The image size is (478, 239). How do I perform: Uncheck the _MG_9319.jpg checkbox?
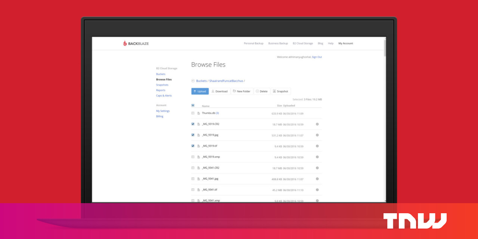pos(193,135)
